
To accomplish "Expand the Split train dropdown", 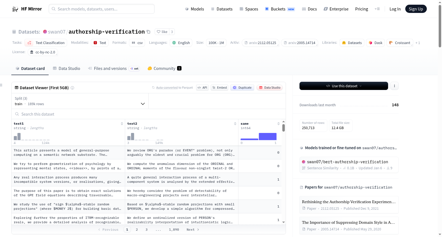I will pyautogui.click(x=80, y=101).
